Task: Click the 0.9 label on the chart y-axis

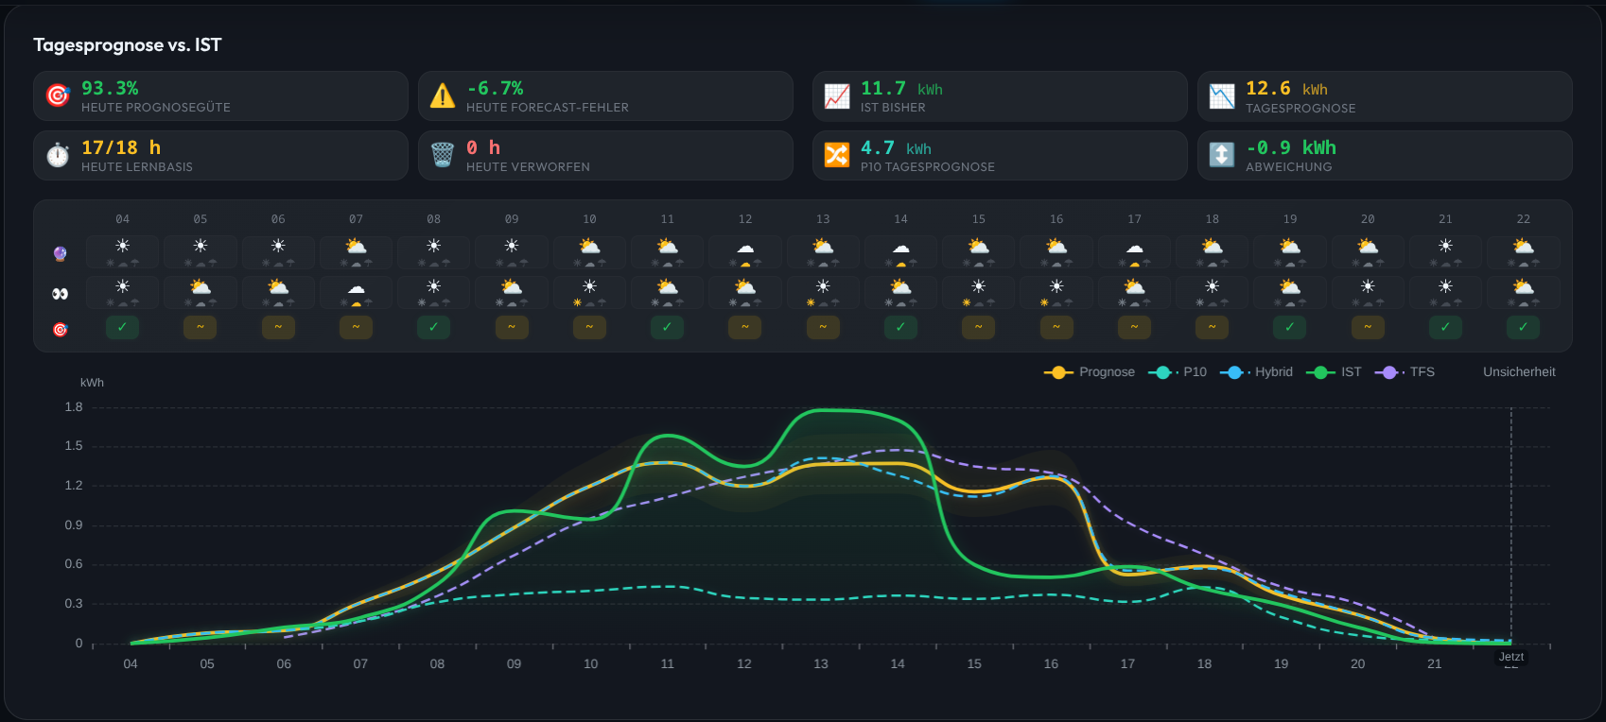Action: point(74,525)
